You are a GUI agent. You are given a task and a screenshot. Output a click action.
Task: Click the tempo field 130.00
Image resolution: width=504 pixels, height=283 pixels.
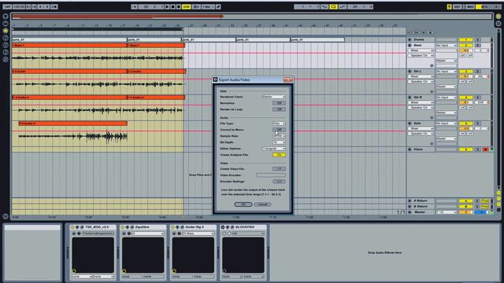19,7
